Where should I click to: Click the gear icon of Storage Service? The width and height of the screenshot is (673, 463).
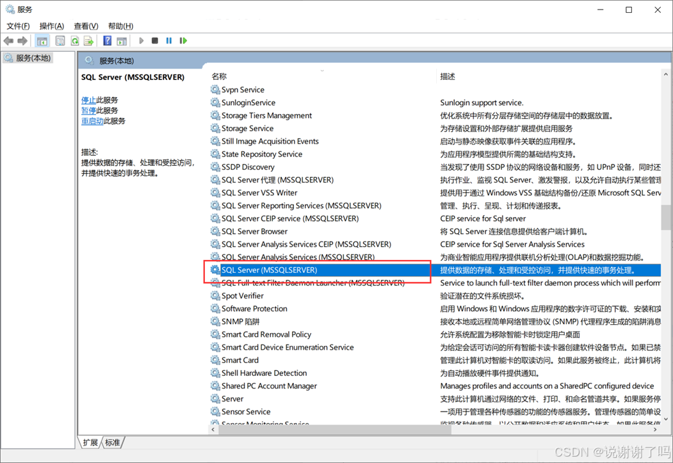tap(215, 128)
